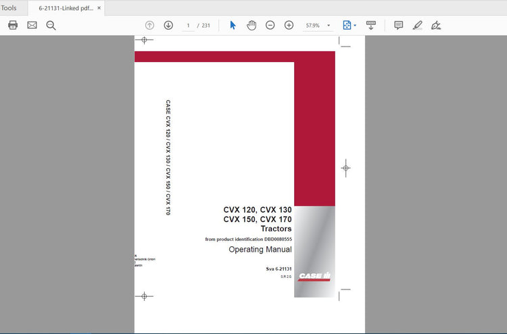Send file by email envelope icon
The image size is (507, 334).
(x=32, y=25)
